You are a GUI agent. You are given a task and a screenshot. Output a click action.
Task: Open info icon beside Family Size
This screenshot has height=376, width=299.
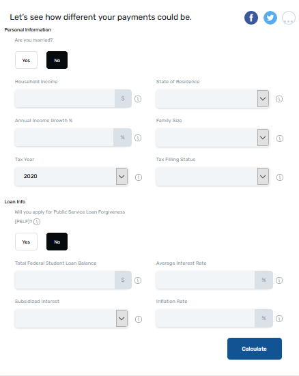click(280, 139)
